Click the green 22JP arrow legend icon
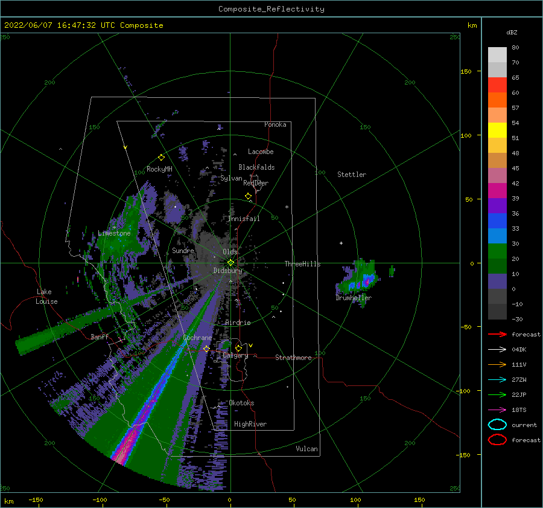Image resolution: width=543 pixels, height=508 pixels. pos(497,394)
